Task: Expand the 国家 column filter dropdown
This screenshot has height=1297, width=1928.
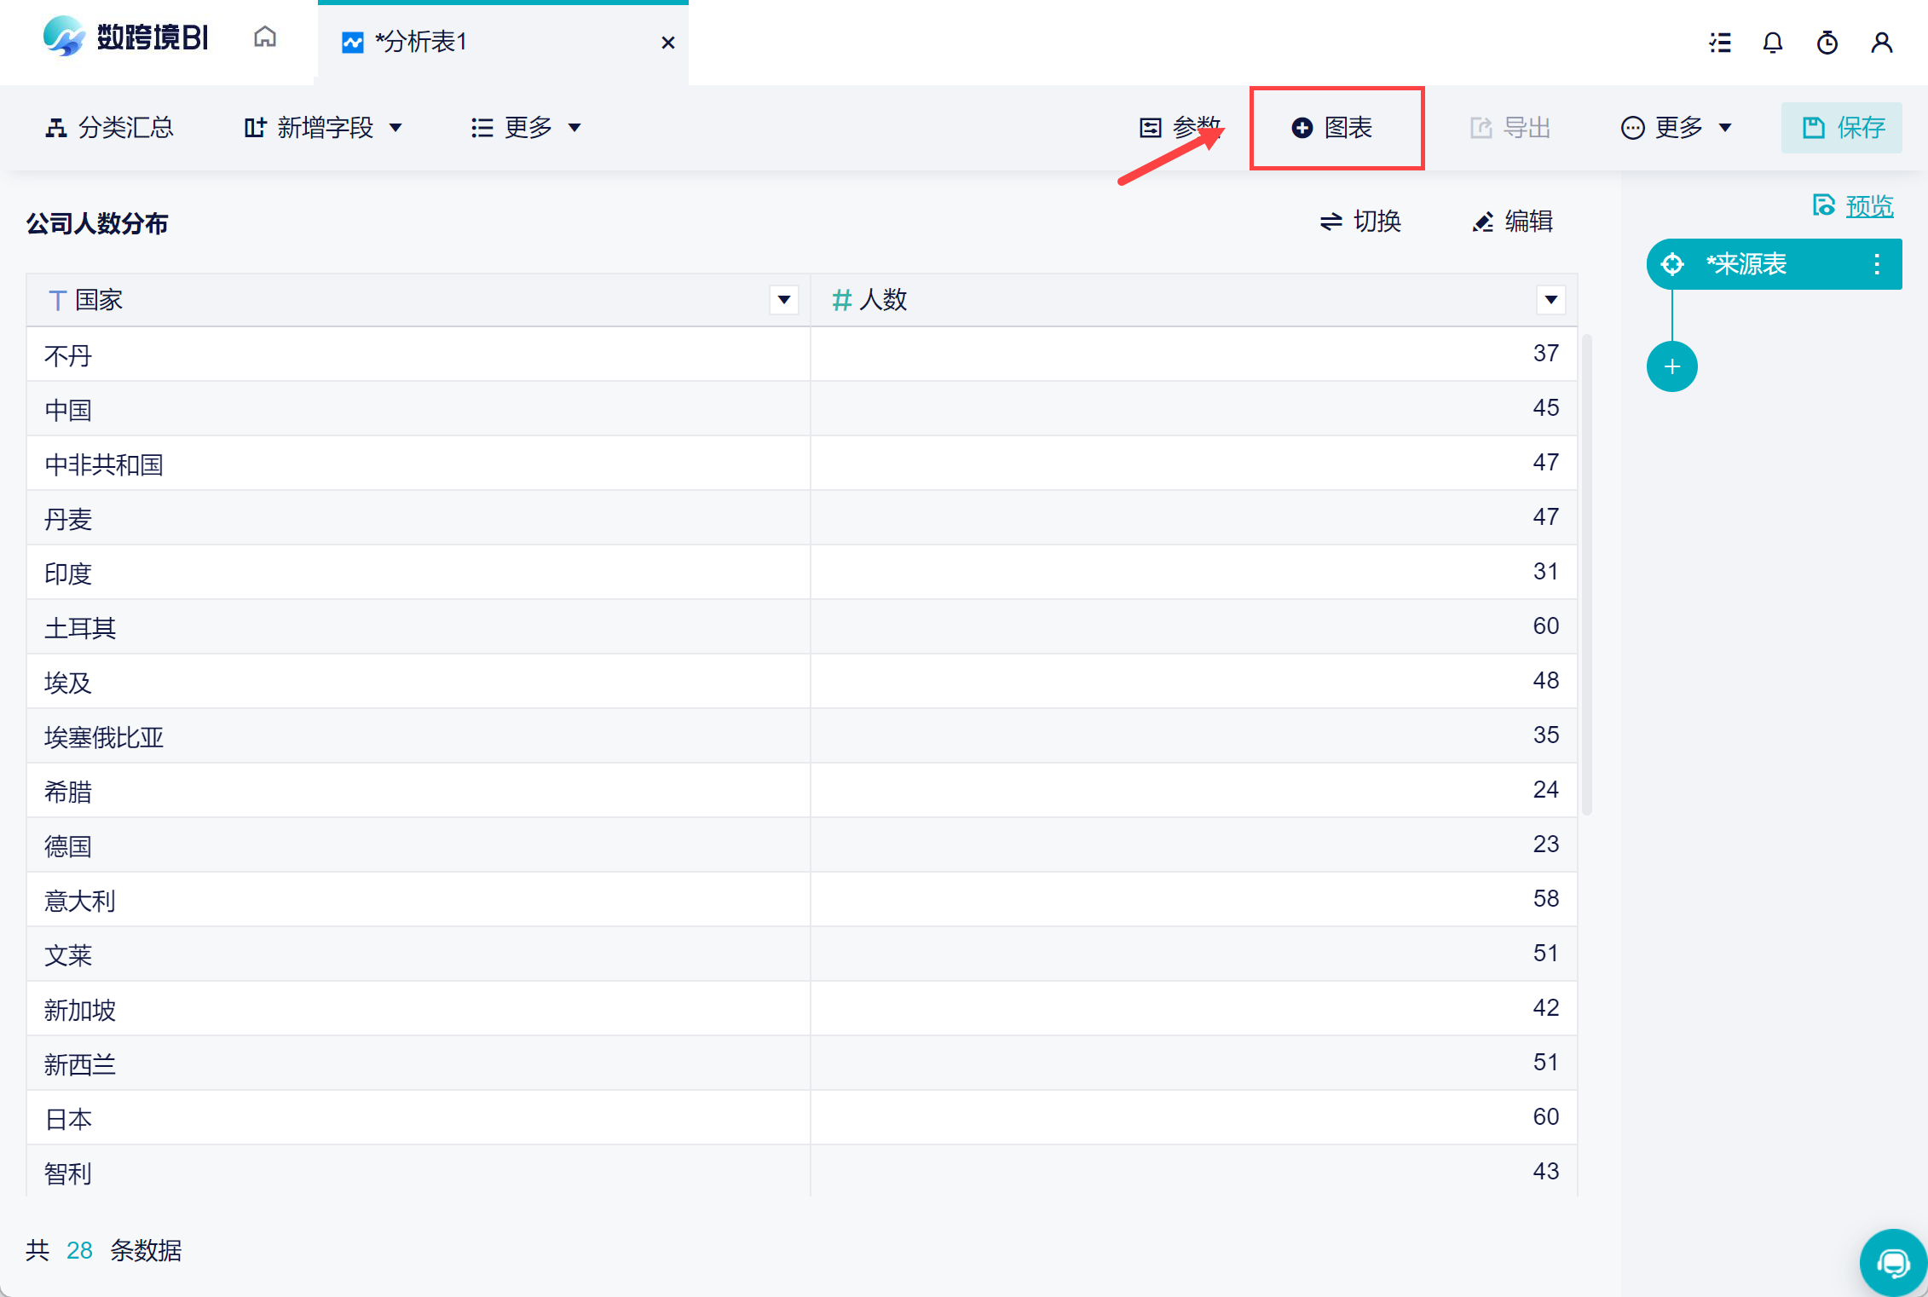Action: (783, 300)
